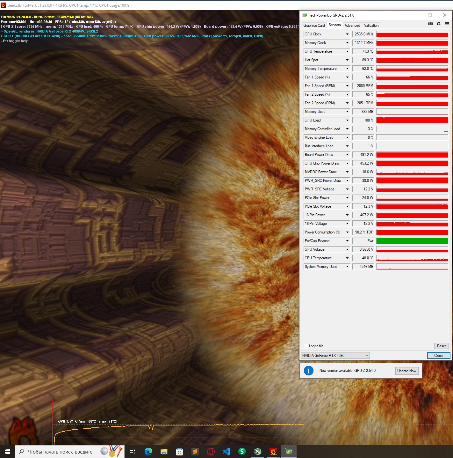Open Visual Studio Code from the taskbar

coord(226,452)
